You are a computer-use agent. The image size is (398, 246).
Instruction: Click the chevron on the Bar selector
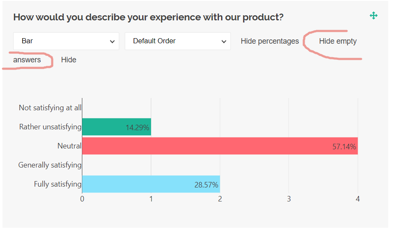click(113, 41)
